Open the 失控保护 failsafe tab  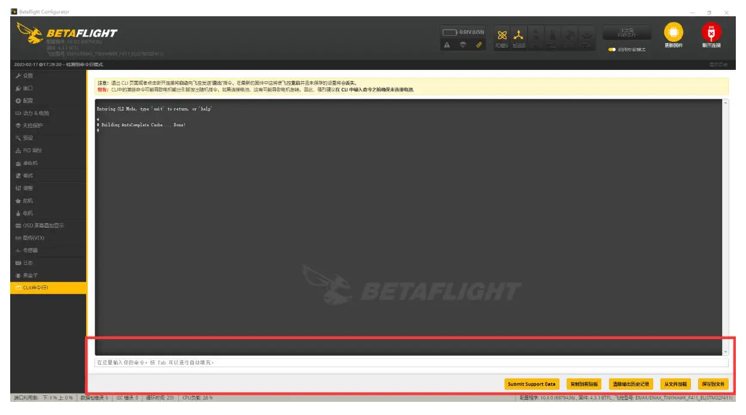(x=48, y=126)
